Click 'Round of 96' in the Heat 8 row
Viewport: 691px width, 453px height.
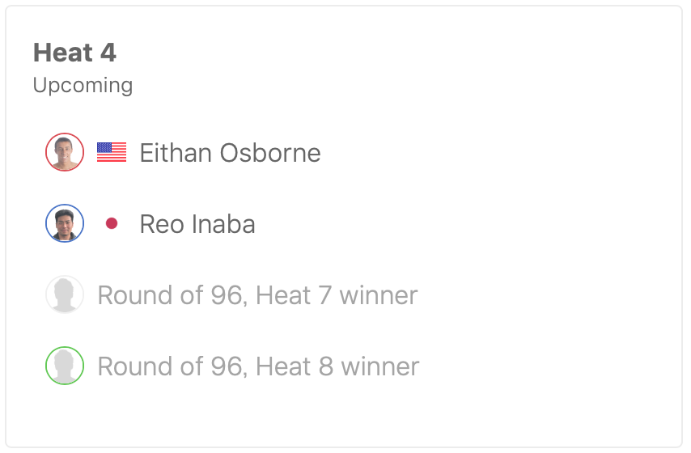tap(169, 366)
